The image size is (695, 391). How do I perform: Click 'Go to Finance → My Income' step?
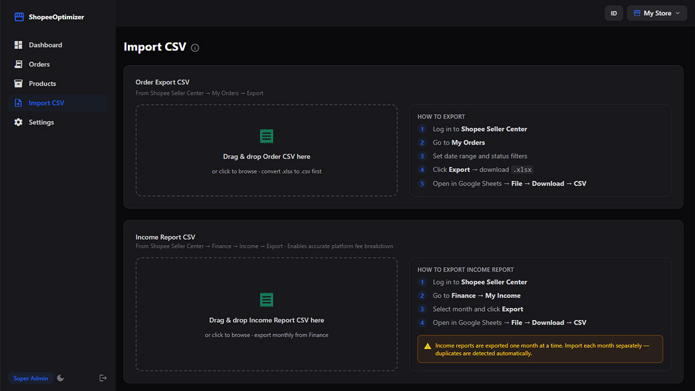click(x=476, y=295)
